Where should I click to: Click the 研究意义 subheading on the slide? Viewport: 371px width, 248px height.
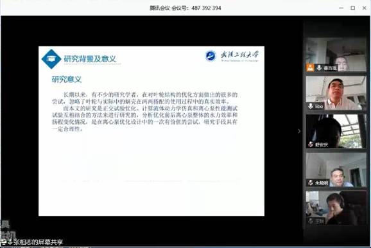click(67, 79)
